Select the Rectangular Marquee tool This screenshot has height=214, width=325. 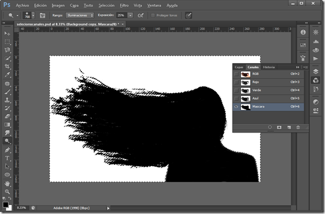(x=7, y=42)
